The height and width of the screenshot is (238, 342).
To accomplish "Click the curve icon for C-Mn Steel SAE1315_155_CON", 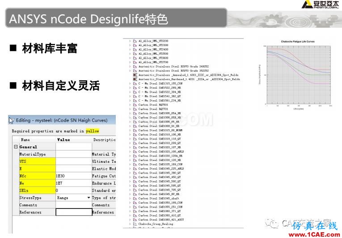I will (135, 83).
